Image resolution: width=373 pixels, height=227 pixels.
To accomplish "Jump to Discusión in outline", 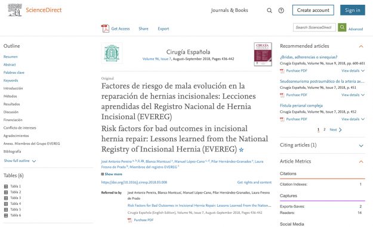I will pos(11,112).
